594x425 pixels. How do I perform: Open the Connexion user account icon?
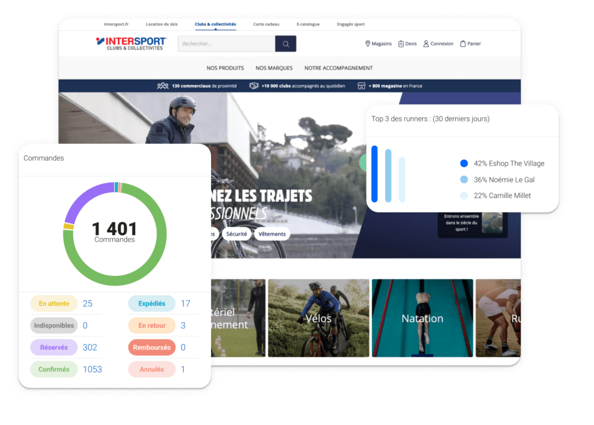point(426,44)
